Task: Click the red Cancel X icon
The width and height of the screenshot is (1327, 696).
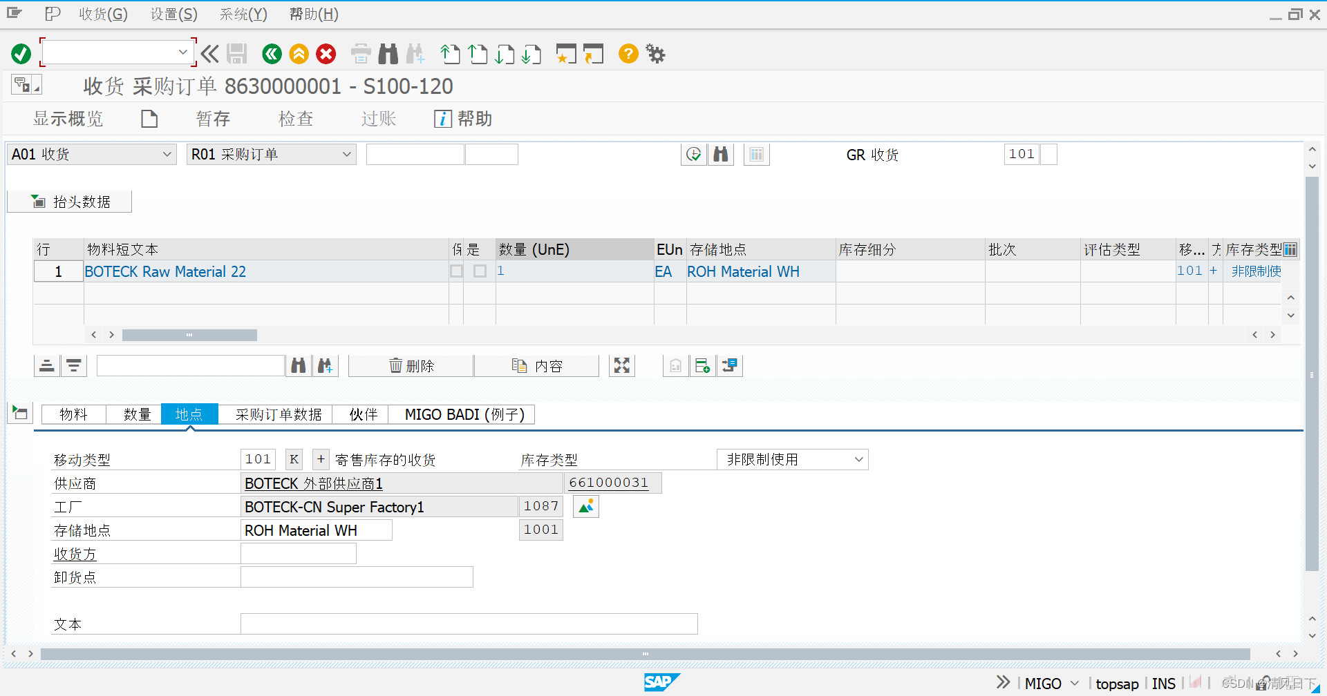Action: coord(326,54)
